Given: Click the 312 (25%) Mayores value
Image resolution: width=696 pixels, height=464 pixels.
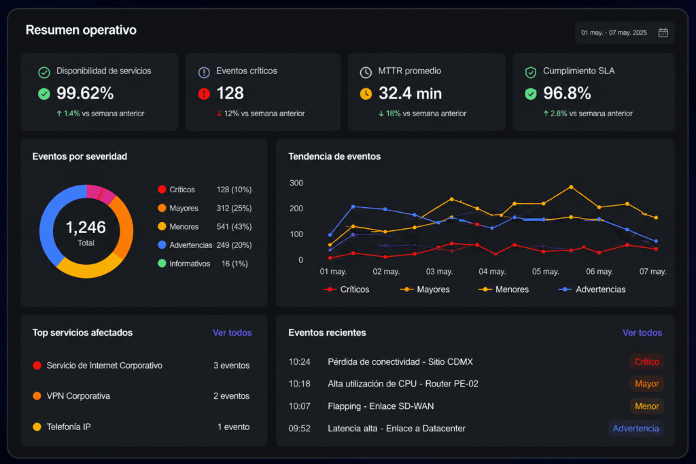Looking at the screenshot, I should 234,208.
